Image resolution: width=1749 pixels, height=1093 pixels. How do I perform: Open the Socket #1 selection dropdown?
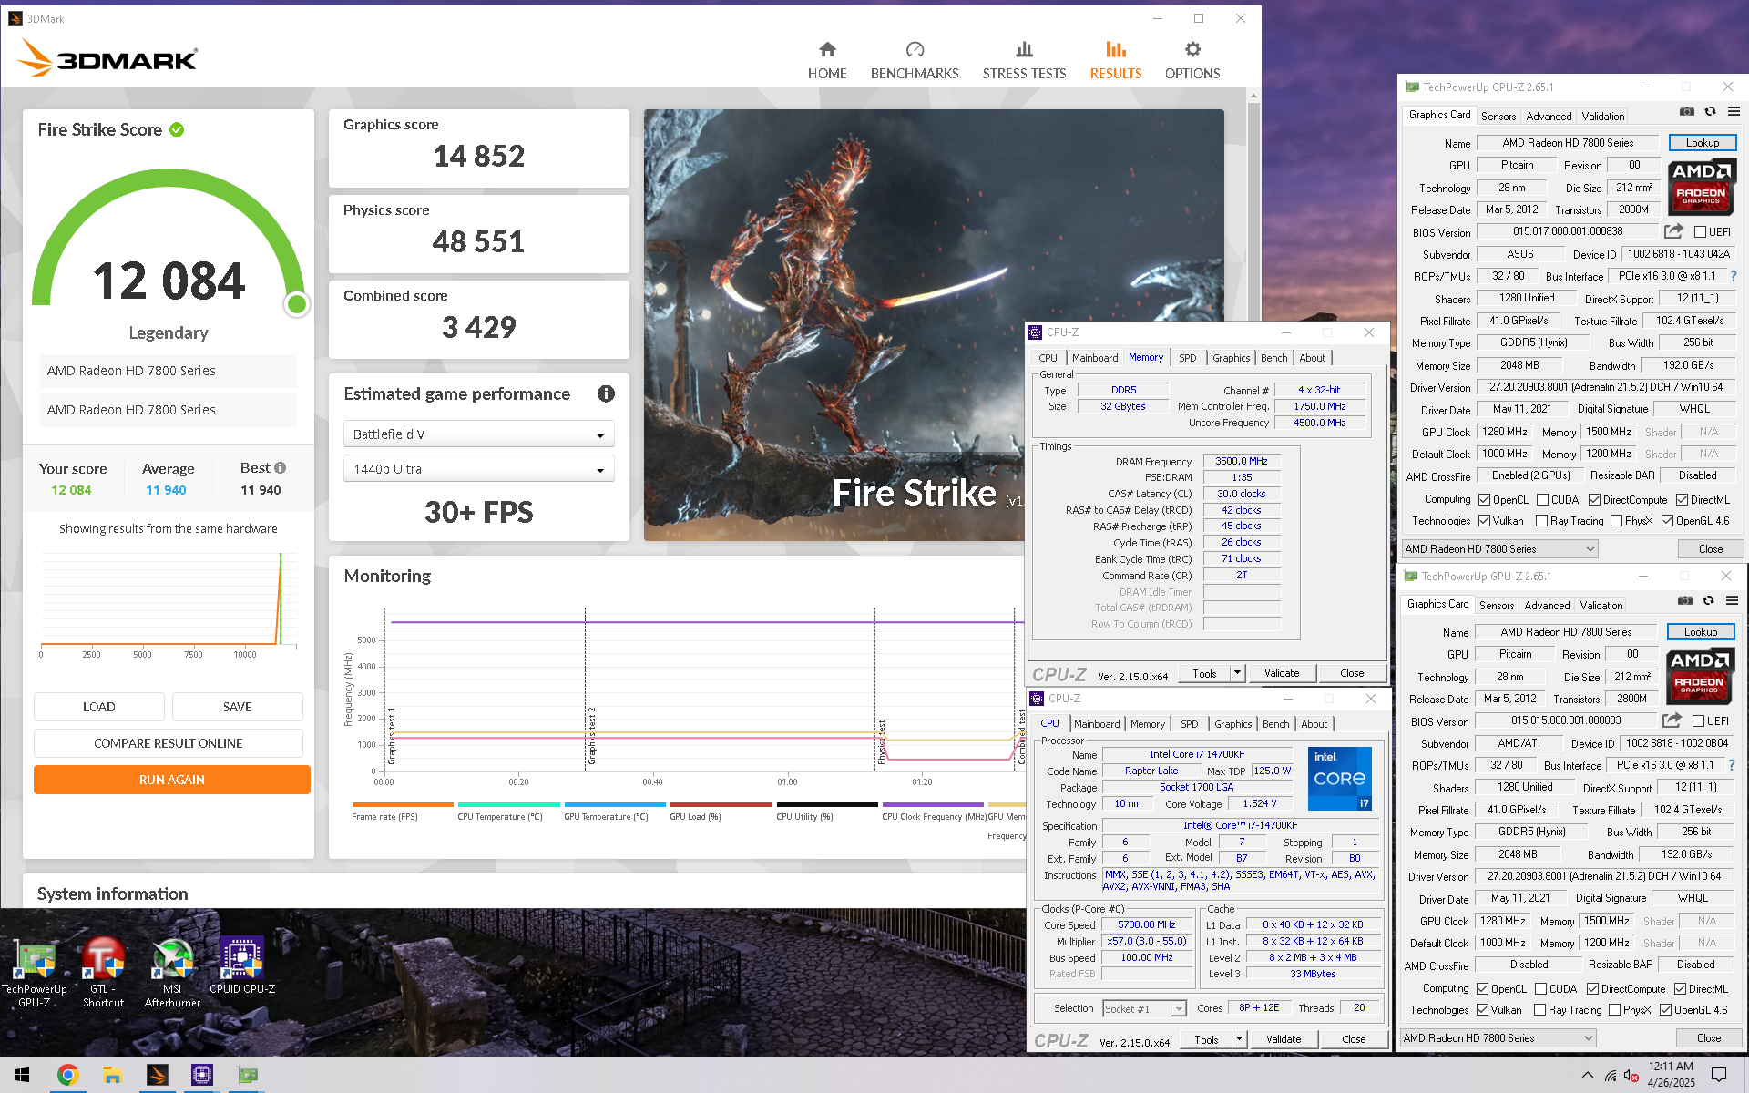click(1144, 1009)
